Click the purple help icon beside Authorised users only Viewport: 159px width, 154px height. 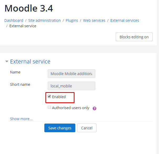coord(94,108)
